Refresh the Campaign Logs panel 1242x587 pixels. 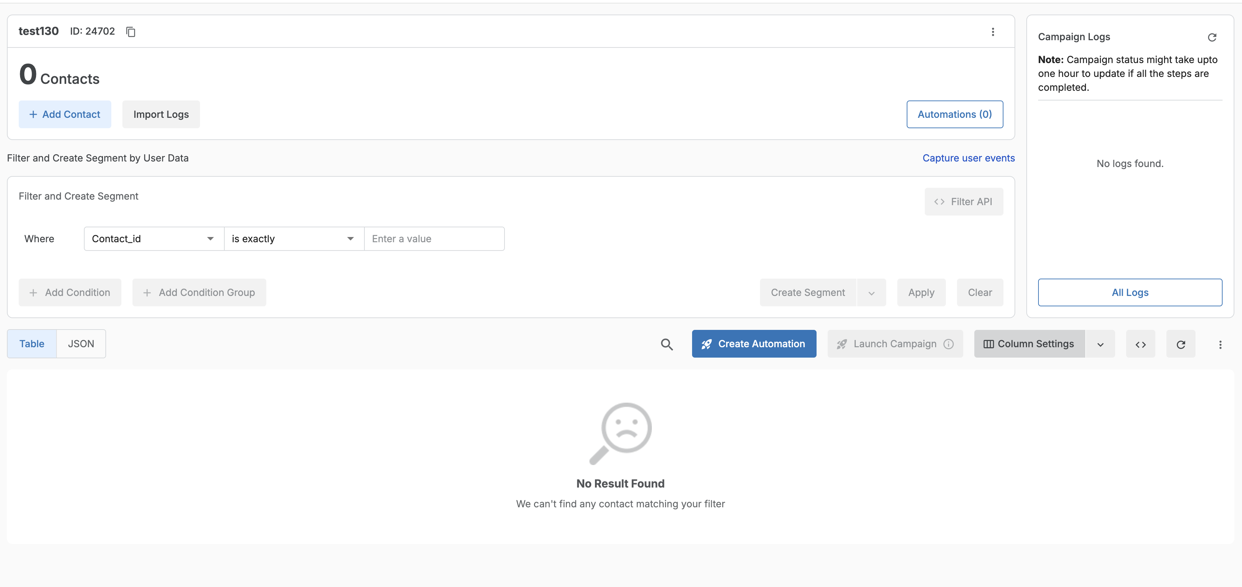pyautogui.click(x=1211, y=37)
